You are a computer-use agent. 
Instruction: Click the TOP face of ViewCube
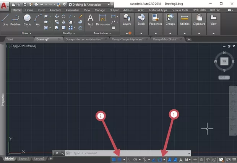pos(224,61)
